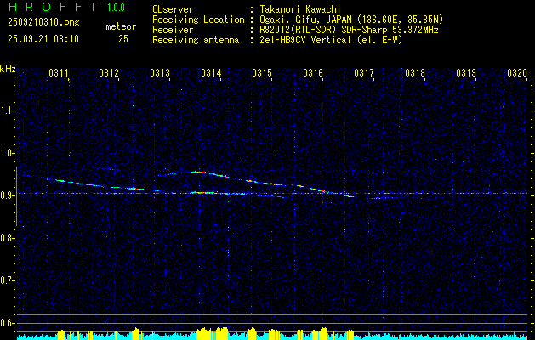Screen dimensions: 535x340
Task: Click the 0320 time marker
Action: click(517, 73)
